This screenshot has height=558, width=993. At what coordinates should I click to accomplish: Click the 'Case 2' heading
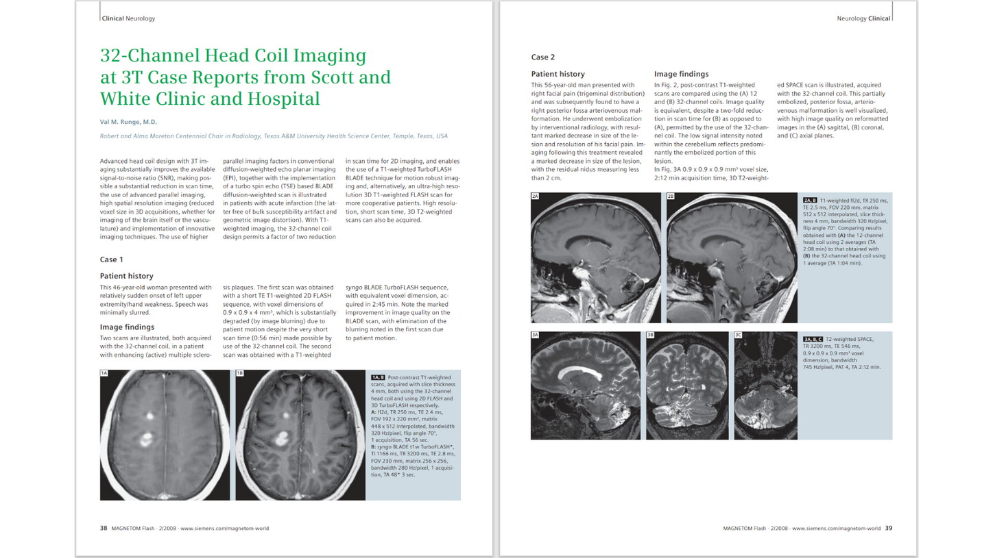pyautogui.click(x=543, y=57)
